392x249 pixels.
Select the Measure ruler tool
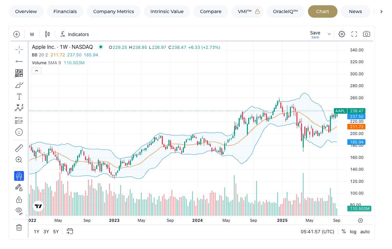[19, 148]
